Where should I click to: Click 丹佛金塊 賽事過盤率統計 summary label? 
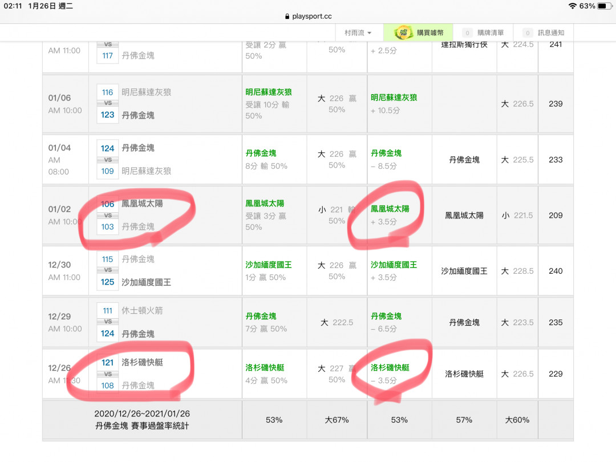(x=142, y=426)
